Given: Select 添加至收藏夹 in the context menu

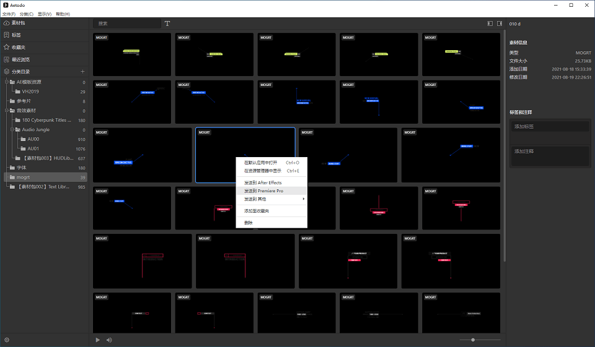Looking at the screenshot, I should point(257,211).
